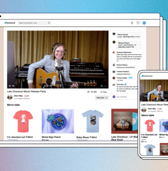
Task: Open the 'I'm checked out T-Shirt' title link
Action: pos(20,137)
